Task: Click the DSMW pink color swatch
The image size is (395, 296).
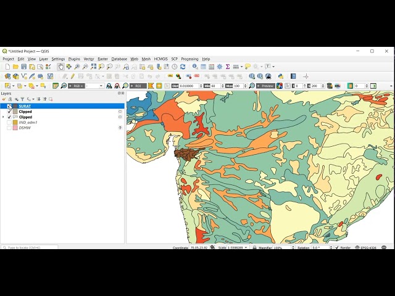Action: pos(15,128)
